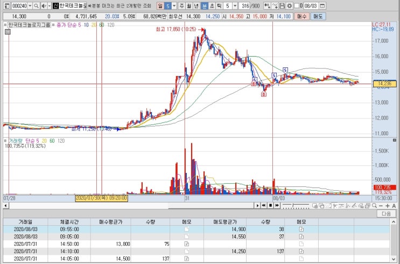Open stock code history dropdown
Viewport: 400px width, 264px height.
(30, 5)
